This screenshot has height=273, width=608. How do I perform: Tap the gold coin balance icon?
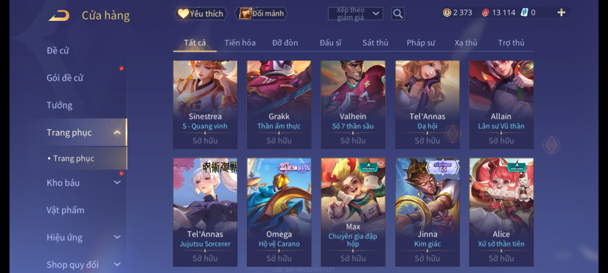[x=447, y=13]
